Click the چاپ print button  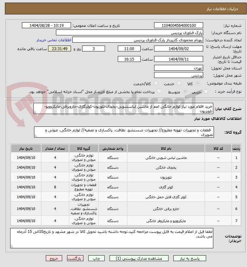point(97,258)
